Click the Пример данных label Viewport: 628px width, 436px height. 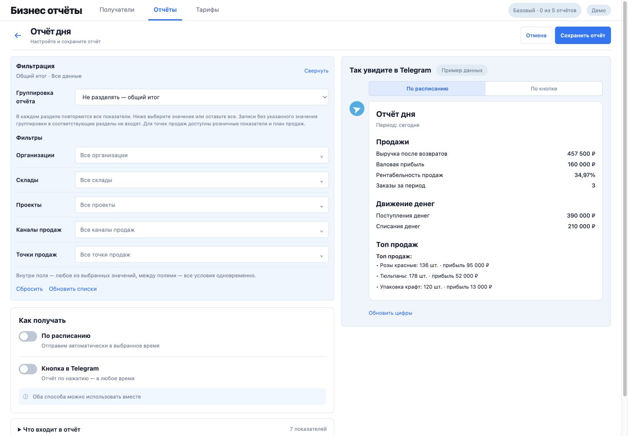click(x=462, y=70)
